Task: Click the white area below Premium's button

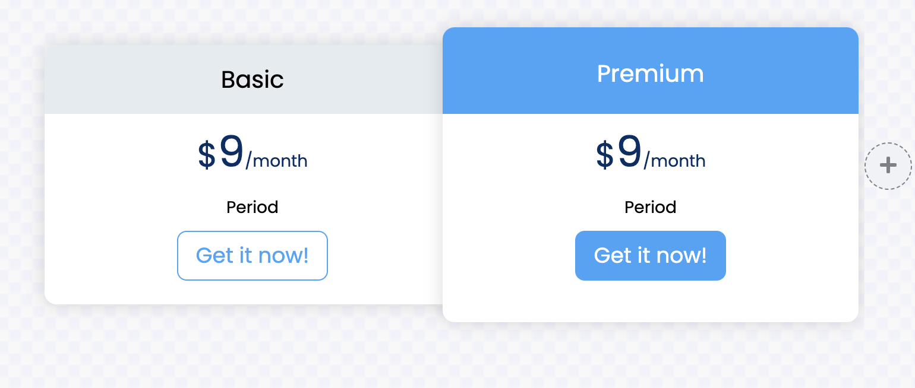Action: tap(650, 303)
